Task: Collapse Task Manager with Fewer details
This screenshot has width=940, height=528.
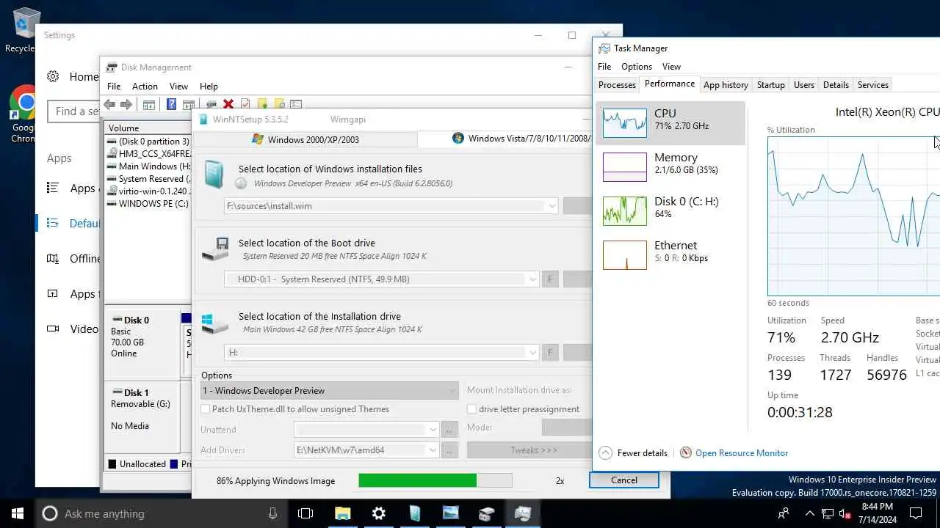Action: point(633,453)
